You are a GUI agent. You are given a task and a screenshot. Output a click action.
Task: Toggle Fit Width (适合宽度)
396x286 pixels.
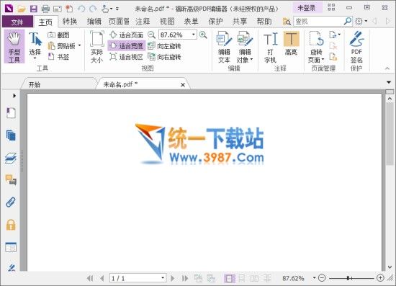(x=127, y=45)
